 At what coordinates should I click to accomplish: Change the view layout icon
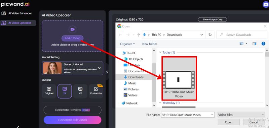tap(241, 44)
